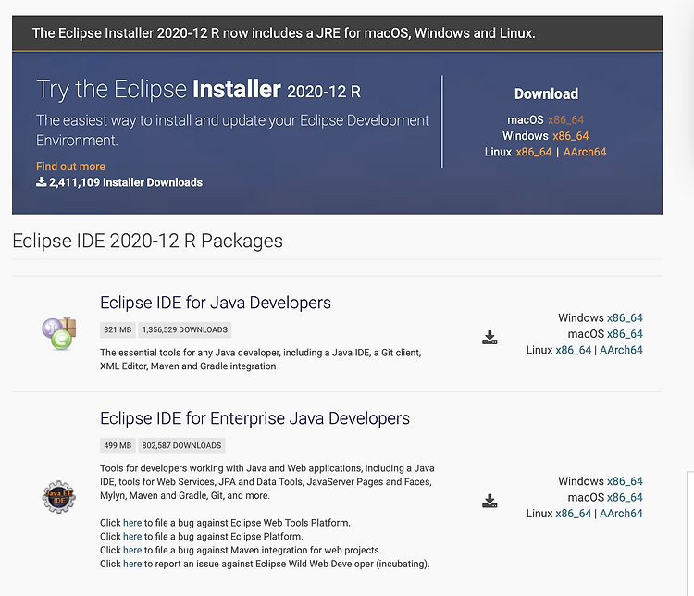This screenshot has width=694, height=596.
Task: Open Eclipse IDE for Java Developers title
Action: click(216, 303)
